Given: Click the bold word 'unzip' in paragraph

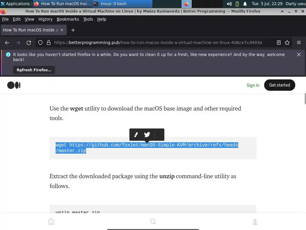Looking at the screenshot, I should click(x=167, y=176).
